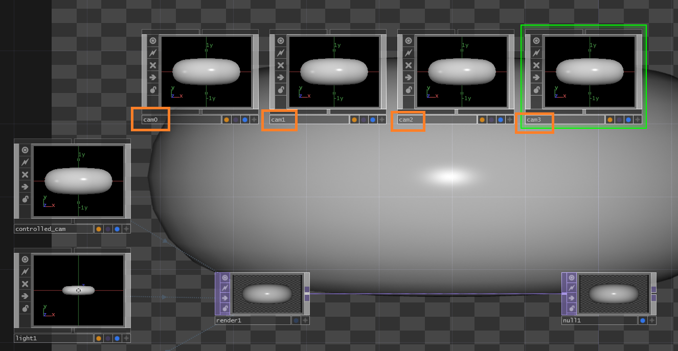Toggle clone immune lightning flag on cam0

coord(152,53)
